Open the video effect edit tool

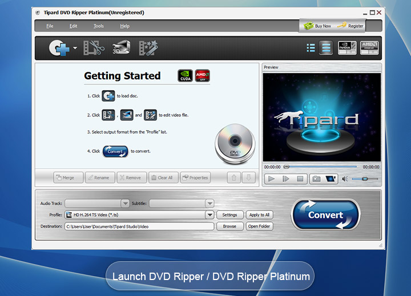pyautogui.click(x=149, y=48)
